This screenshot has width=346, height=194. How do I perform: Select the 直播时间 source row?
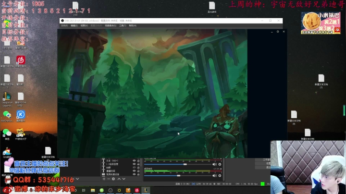tap(121, 171)
